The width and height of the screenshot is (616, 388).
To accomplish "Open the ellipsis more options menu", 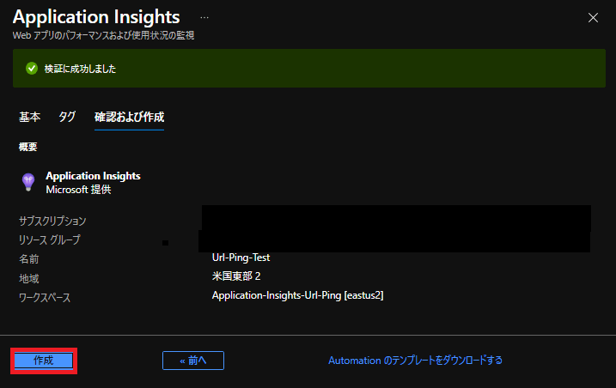I will pyautogui.click(x=204, y=18).
